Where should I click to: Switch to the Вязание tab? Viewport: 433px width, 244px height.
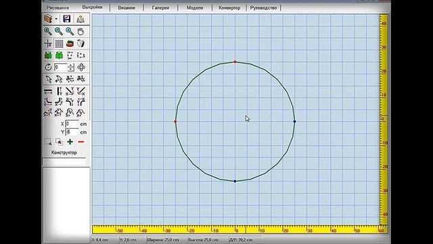(127, 7)
